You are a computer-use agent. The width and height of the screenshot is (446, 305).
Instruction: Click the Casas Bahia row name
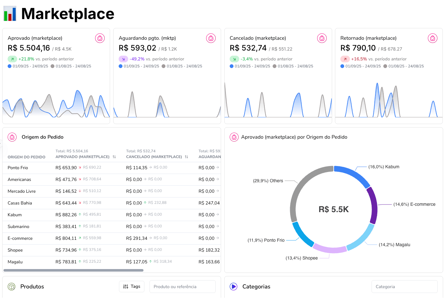[x=20, y=203]
